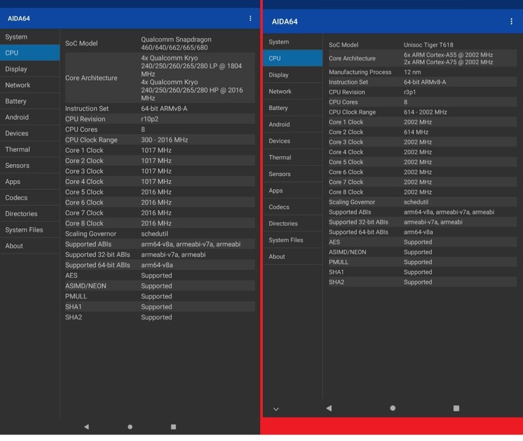
Task: Select Manufacturing Process 12 nm row
Action: [x=420, y=72]
